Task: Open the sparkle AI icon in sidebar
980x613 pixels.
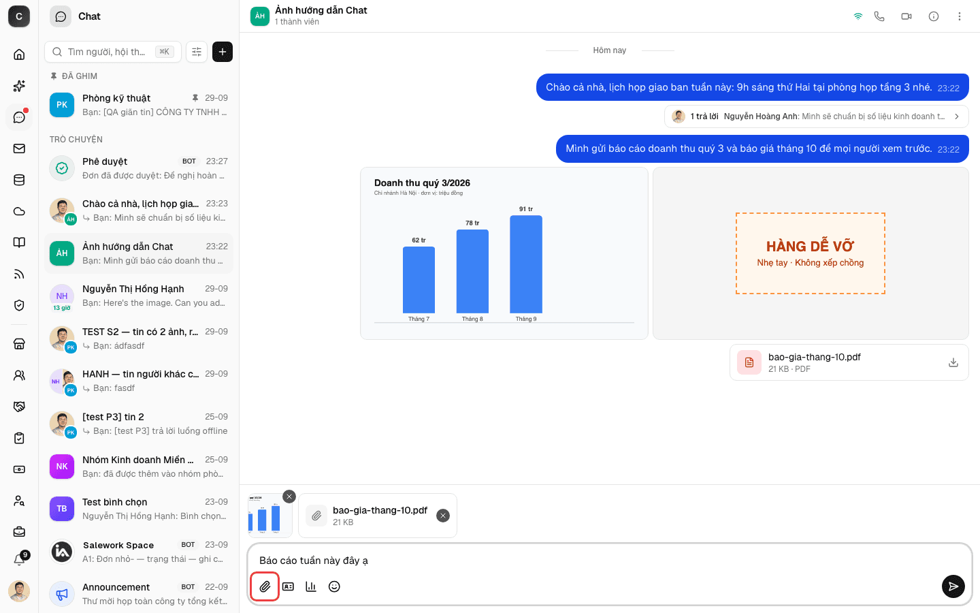Action: [x=19, y=86]
